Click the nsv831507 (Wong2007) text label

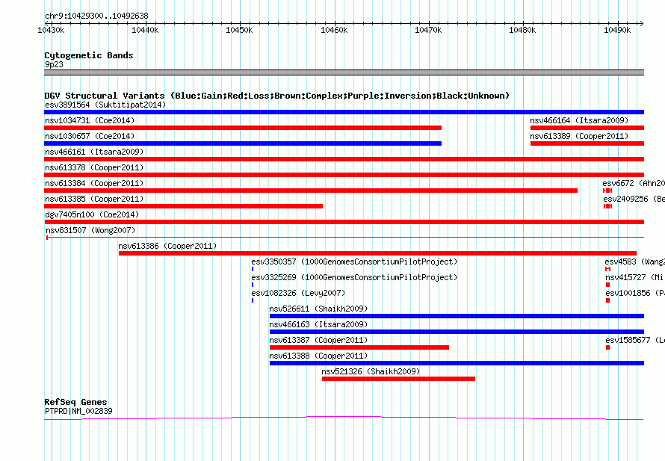[90, 230]
